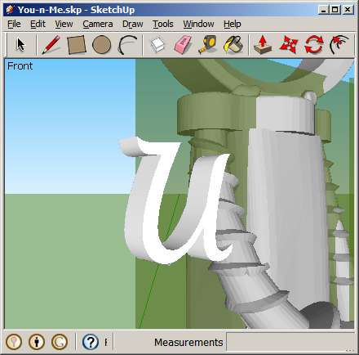Maximize the SketchUp window
This screenshot has width=359, height=355.
coord(335,10)
